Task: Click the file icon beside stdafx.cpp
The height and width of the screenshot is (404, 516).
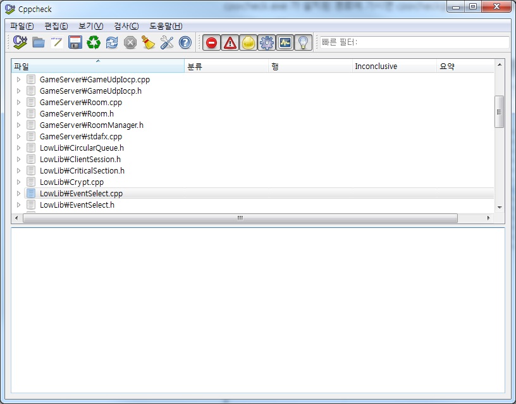Action: click(x=31, y=136)
